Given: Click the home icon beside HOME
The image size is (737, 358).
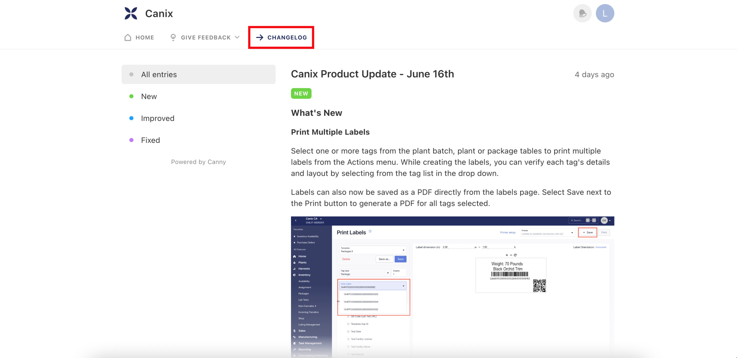Looking at the screenshot, I should (x=128, y=37).
